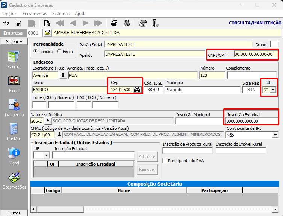Click the Inscrição Municipal field
The image size is (283, 216).
tap(200, 121)
